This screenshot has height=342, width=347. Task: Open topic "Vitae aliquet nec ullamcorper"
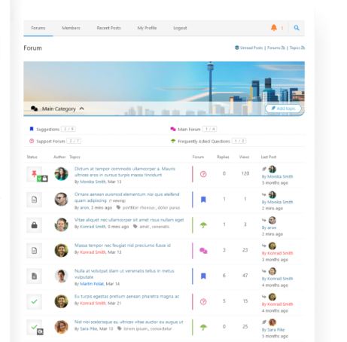point(129,220)
